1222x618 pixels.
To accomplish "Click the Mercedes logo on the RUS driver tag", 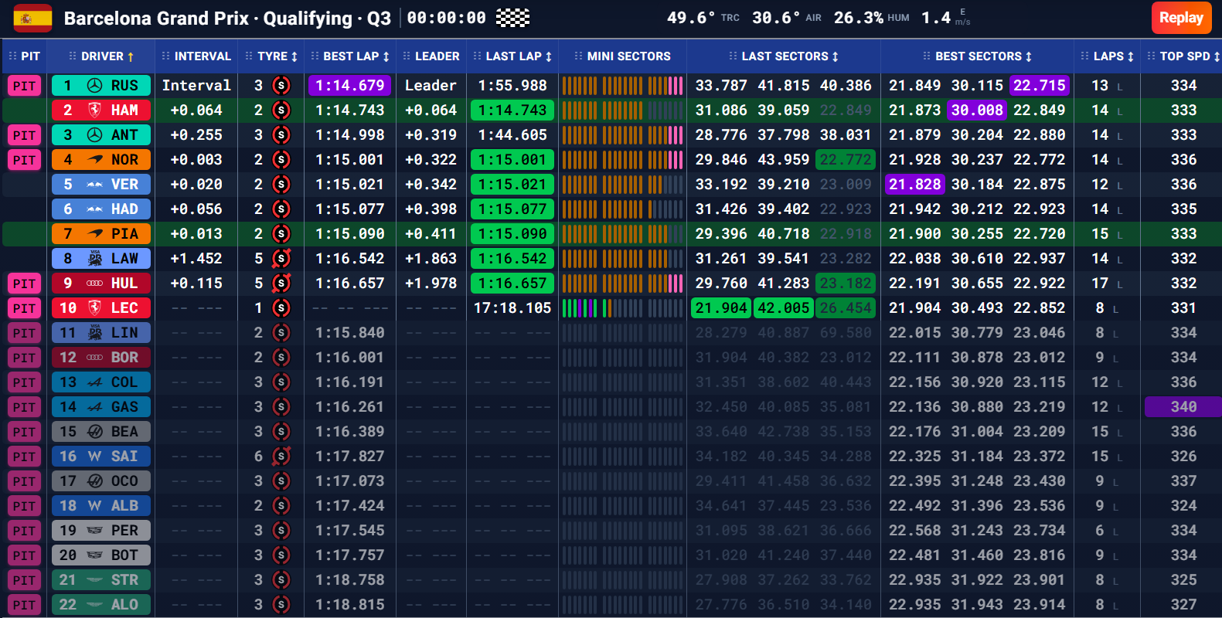I will click(x=94, y=86).
